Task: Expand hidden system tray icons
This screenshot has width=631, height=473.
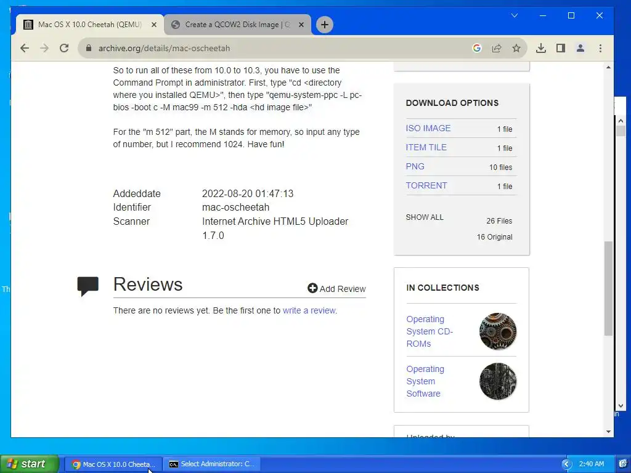Action: coord(567,464)
